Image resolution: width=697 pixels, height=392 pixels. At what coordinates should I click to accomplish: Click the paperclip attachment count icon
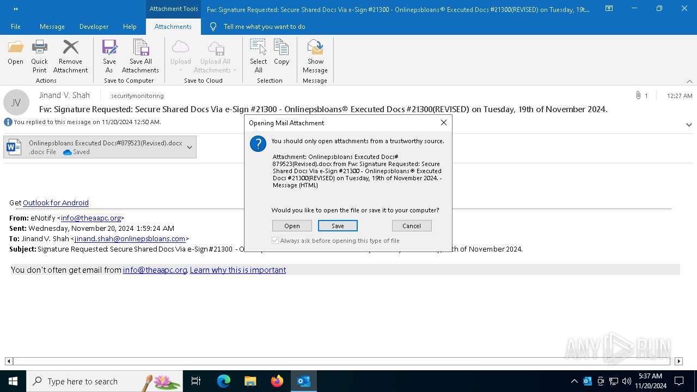(638, 95)
